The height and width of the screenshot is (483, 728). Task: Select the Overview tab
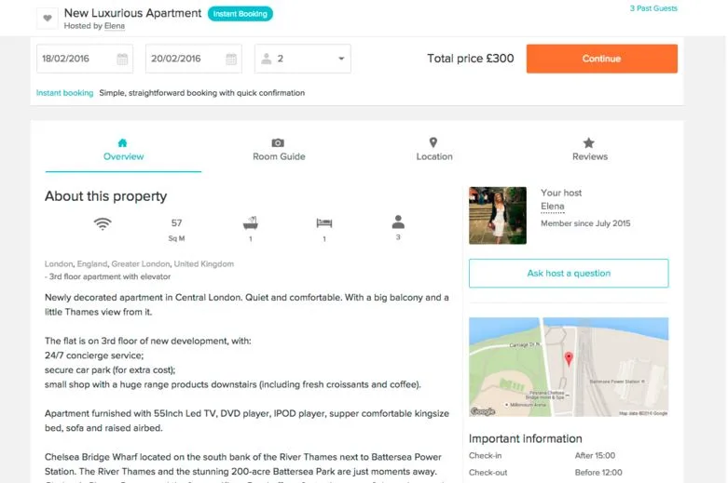[123, 149]
